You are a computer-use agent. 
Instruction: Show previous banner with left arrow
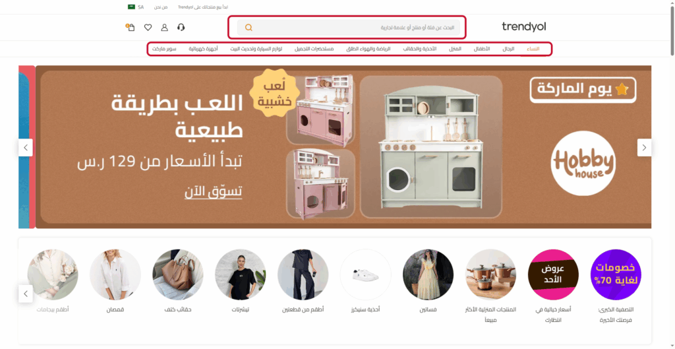click(26, 147)
